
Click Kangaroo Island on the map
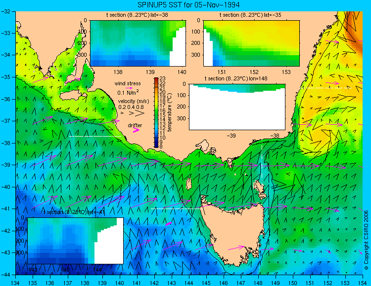(x=72, y=96)
